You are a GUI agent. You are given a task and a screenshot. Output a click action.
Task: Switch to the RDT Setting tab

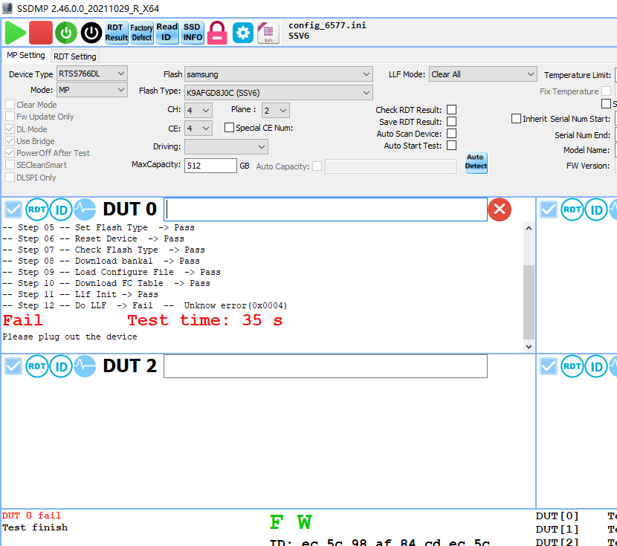click(x=75, y=56)
